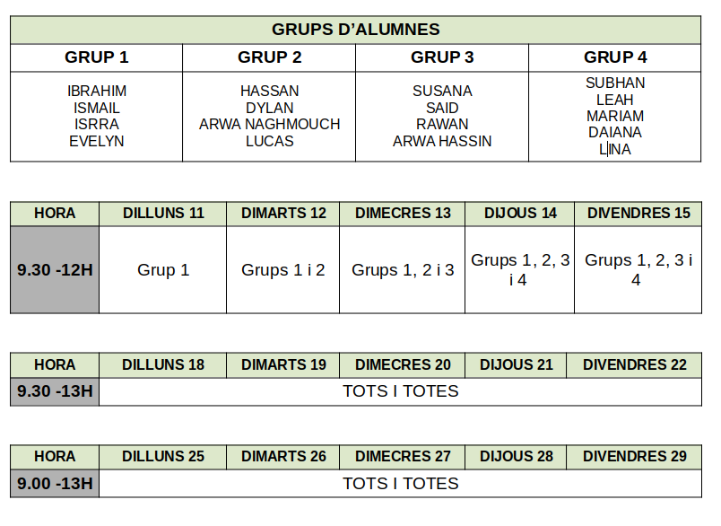Click the DIMECRES 20 header cell
Viewport: 721px width, 526px height.
click(x=403, y=365)
